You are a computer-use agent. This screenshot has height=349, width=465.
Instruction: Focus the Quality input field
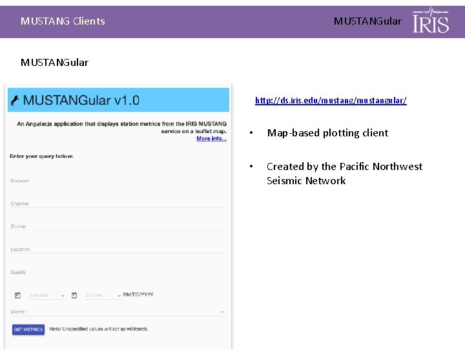118,272
